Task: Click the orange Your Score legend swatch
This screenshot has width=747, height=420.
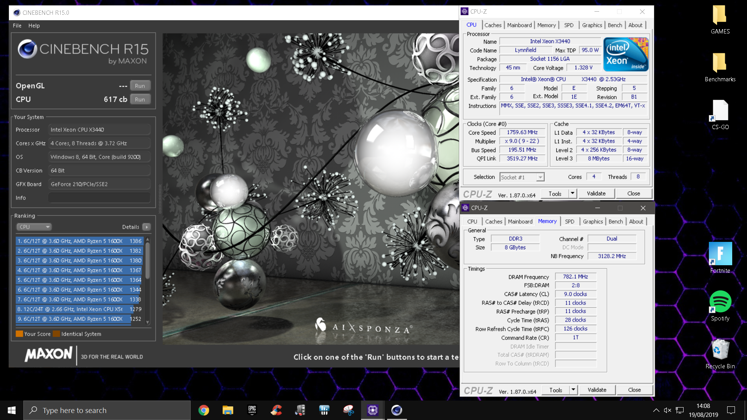Action: [19, 334]
